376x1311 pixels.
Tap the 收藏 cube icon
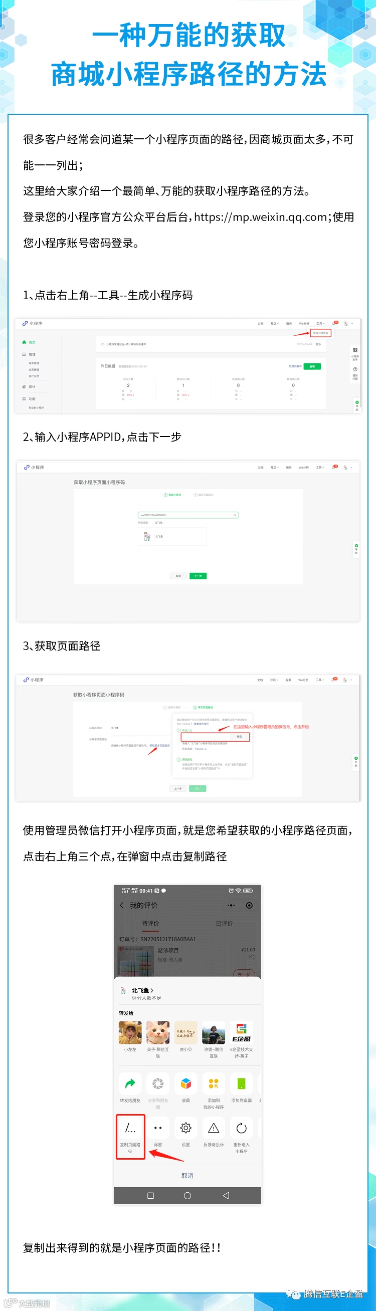[x=185, y=1083]
